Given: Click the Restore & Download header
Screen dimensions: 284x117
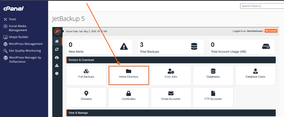Looking at the screenshot, I should 171,60.
